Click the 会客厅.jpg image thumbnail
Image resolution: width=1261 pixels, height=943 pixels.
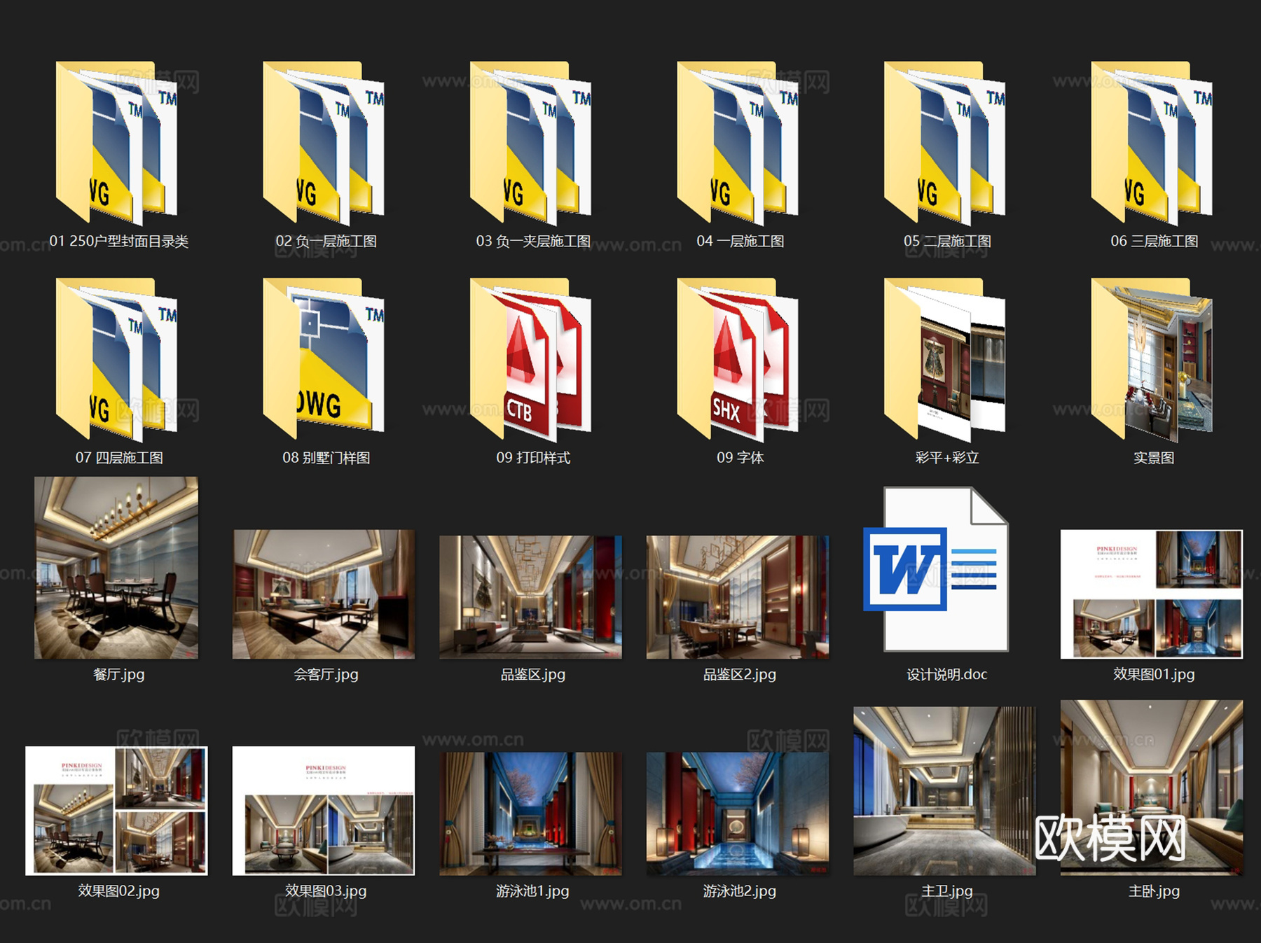(x=324, y=594)
